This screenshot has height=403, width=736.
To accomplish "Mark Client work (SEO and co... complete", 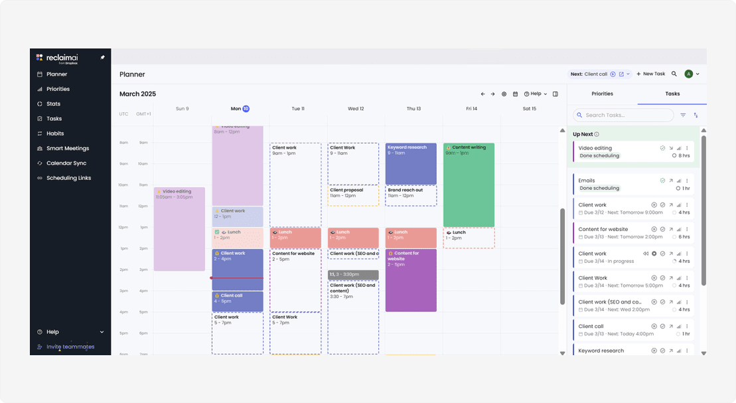I will point(662,302).
